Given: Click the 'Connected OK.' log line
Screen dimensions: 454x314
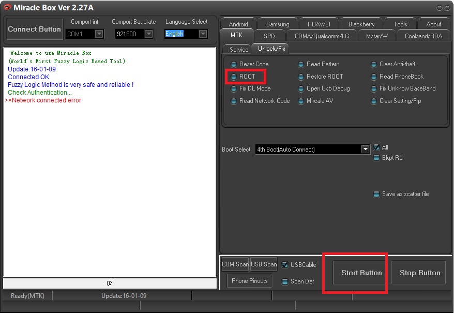Looking at the screenshot, I should [x=29, y=77].
